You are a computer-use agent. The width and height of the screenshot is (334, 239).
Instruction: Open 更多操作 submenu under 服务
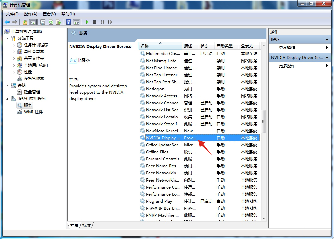click(300, 48)
